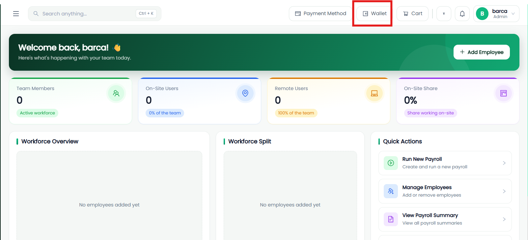528x240 pixels.
Task: Click the Remote Users card label
Action: click(292, 88)
